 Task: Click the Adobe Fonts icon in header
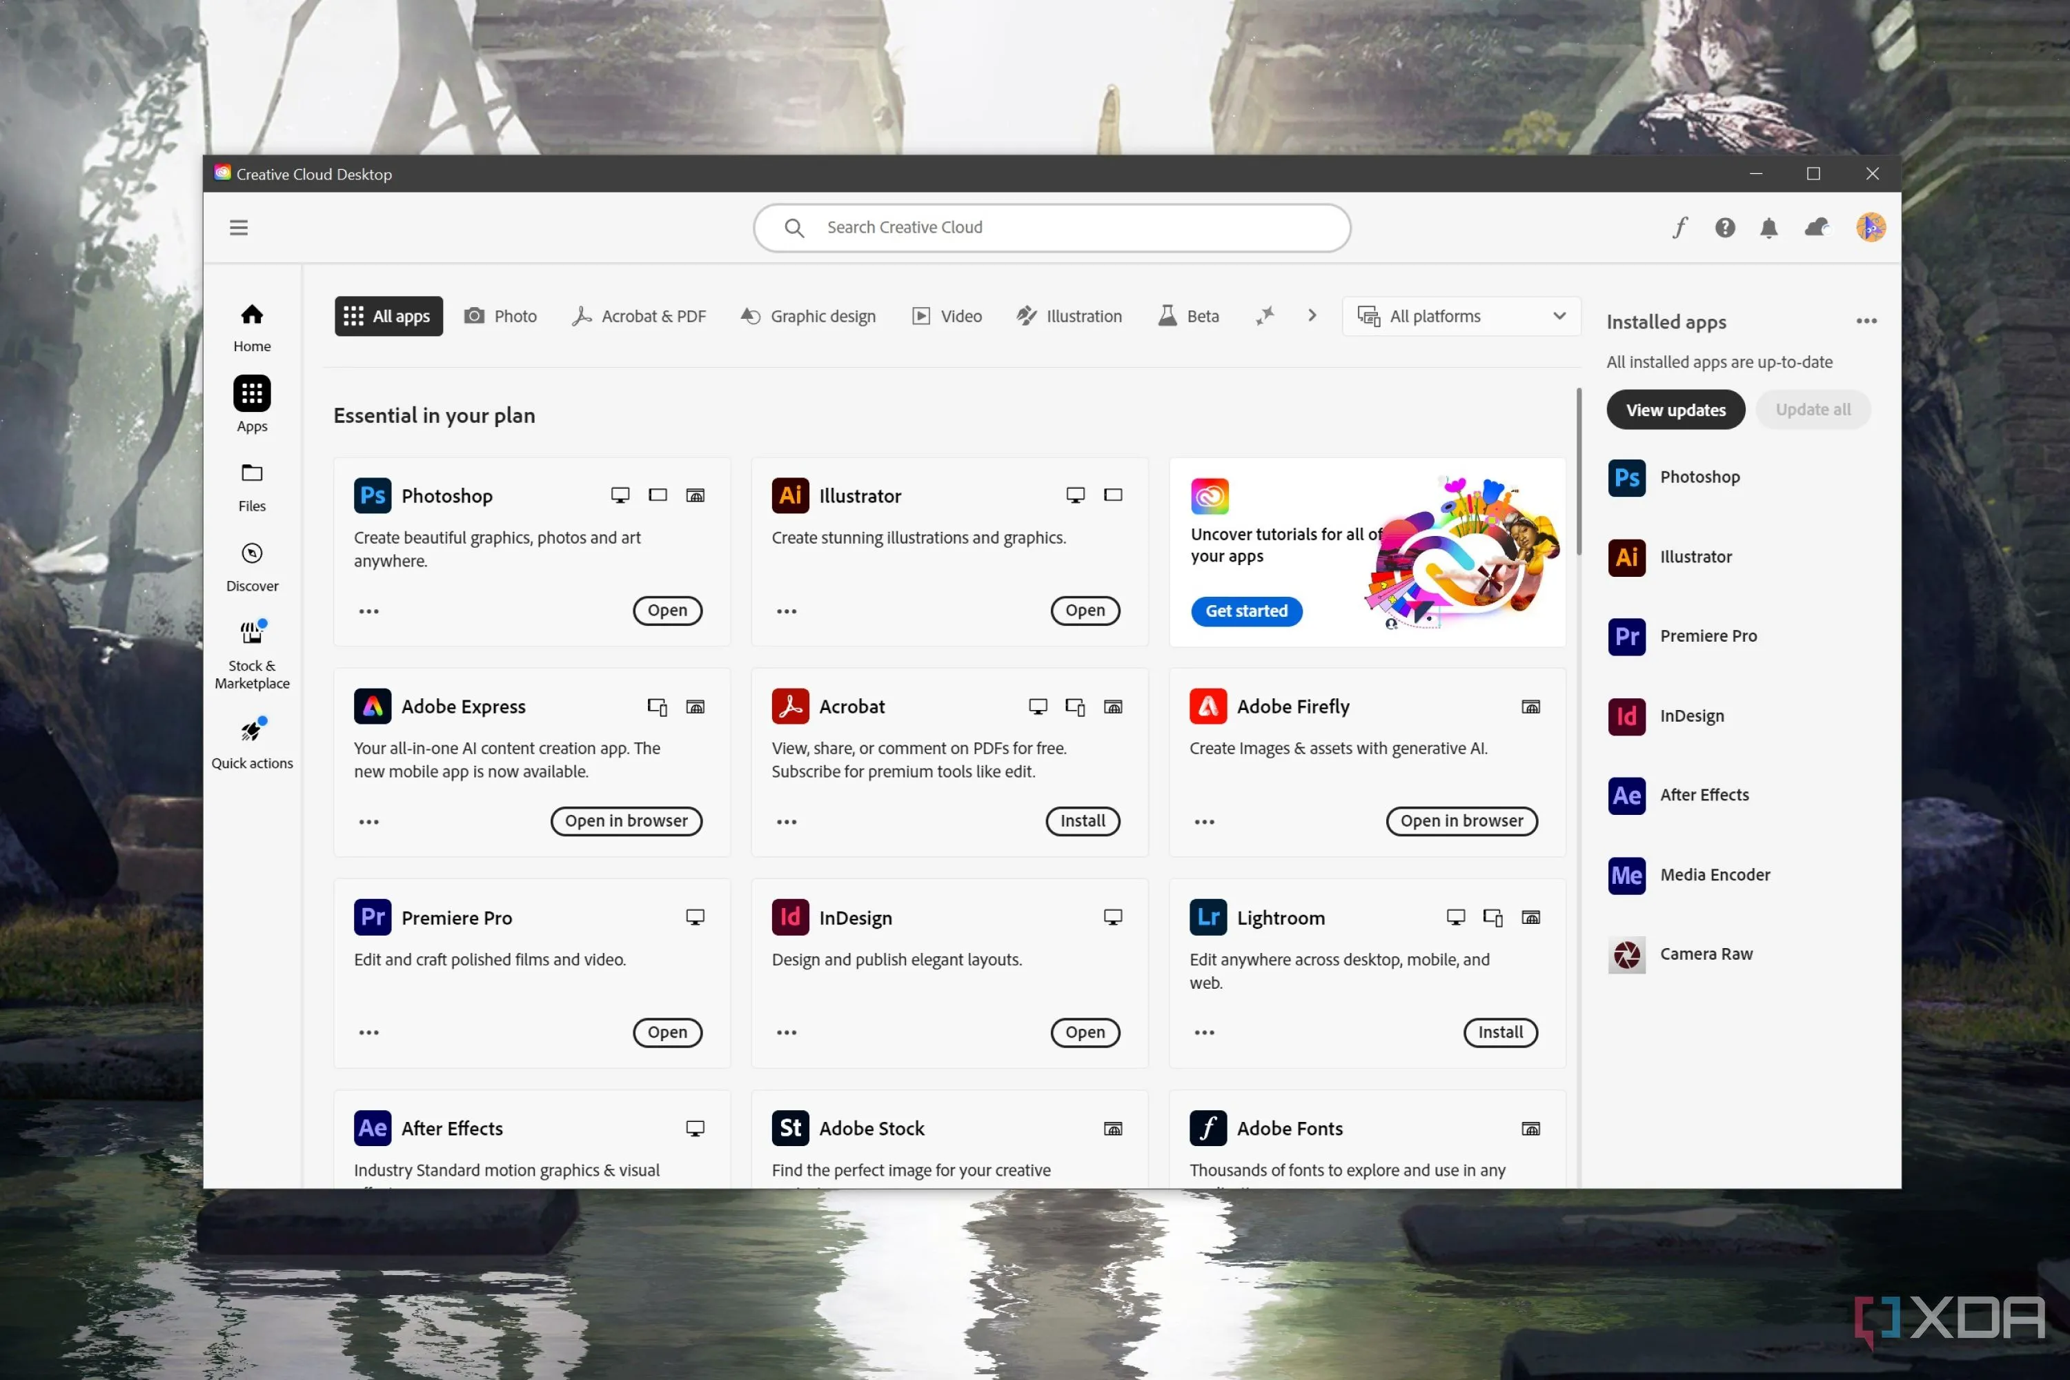(1679, 228)
